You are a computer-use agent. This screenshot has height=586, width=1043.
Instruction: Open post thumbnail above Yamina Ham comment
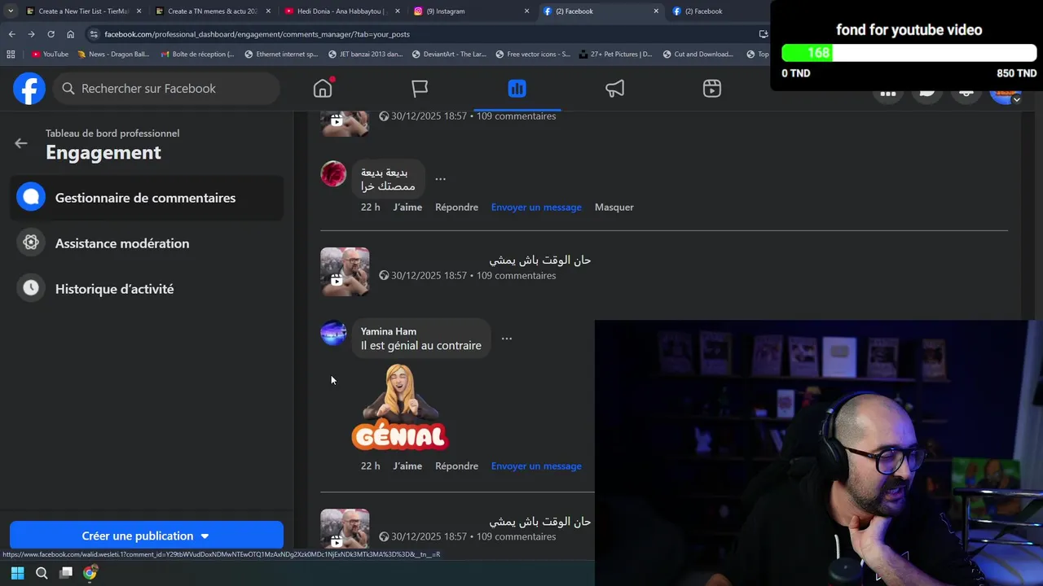coord(345,272)
